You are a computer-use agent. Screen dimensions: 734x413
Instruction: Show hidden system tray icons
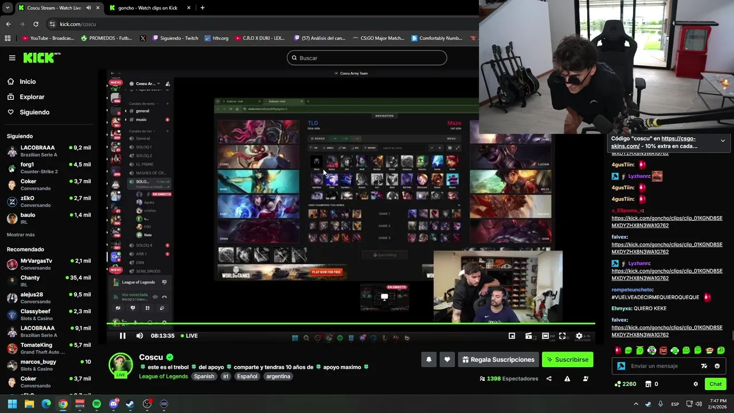pos(635,404)
